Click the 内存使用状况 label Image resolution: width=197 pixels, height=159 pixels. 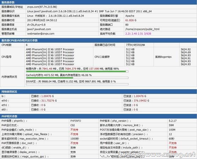[9, 77]
